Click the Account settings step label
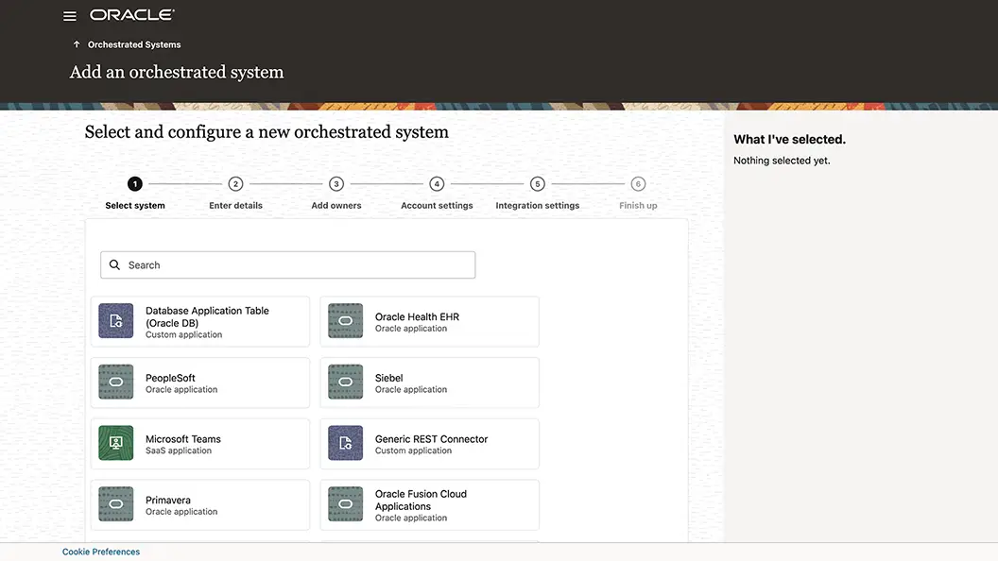 pos(437,206)
